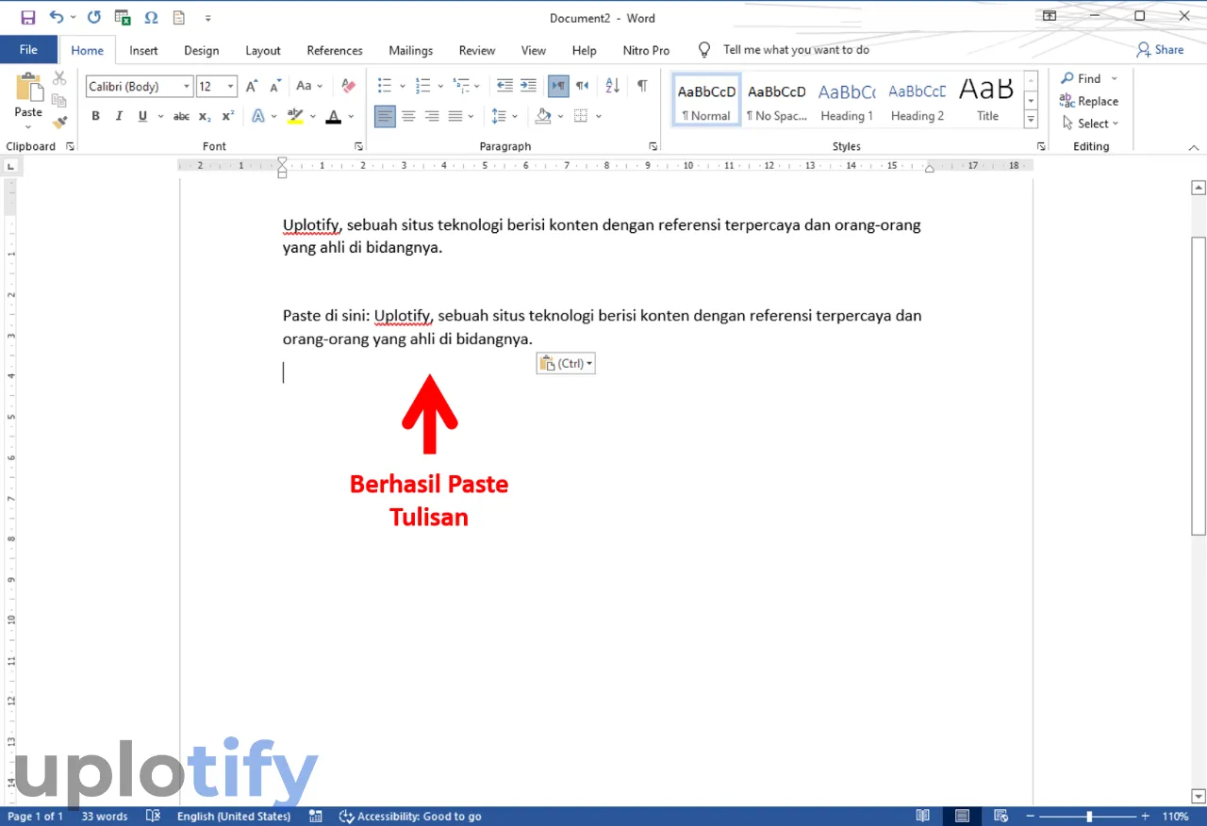The height and width of the screenshot is (826, 1207).
Task: Center align the text
Action: (x=408, y=116)
